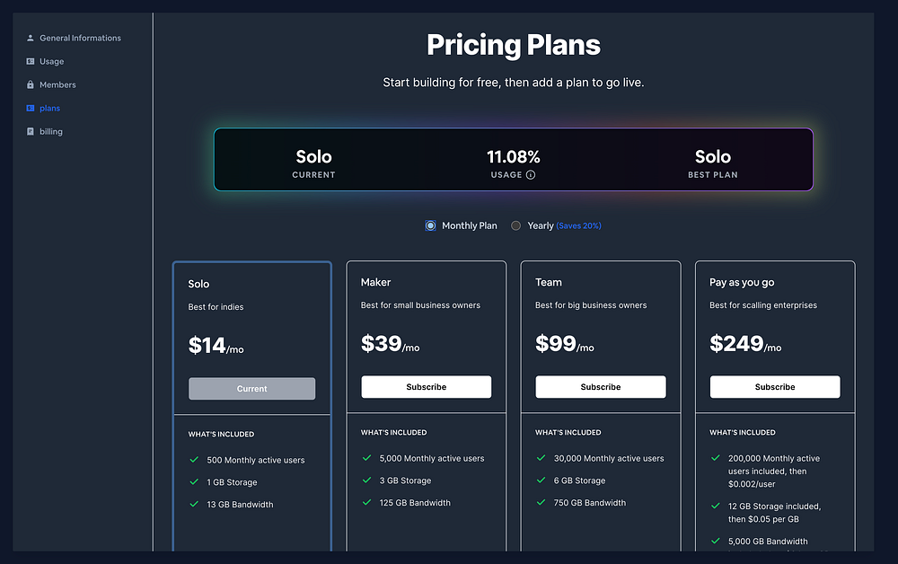Subscribe to the Team plan
898x564 pixels.
point(601,387)
